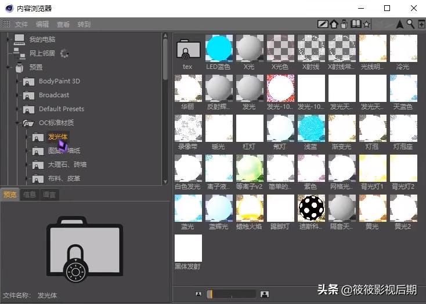This screenshot has width=426, height=304.
Task: Select the 背光灯1 material
Action: [x=373, y=168]
